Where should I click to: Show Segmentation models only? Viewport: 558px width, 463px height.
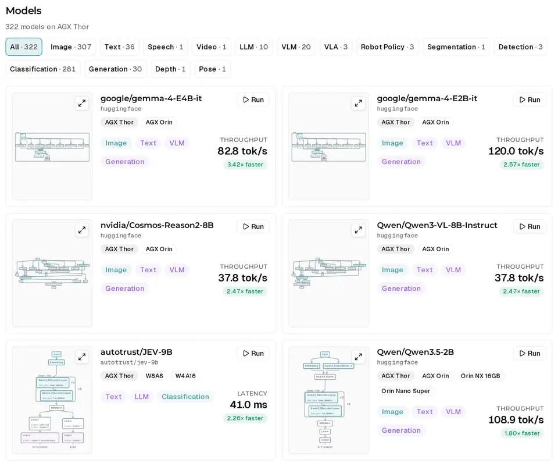pyautogui.click(x=456, y=47)
